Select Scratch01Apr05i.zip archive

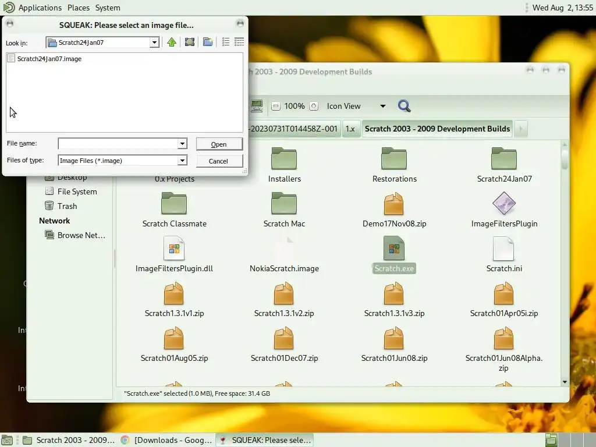point(504,300)
